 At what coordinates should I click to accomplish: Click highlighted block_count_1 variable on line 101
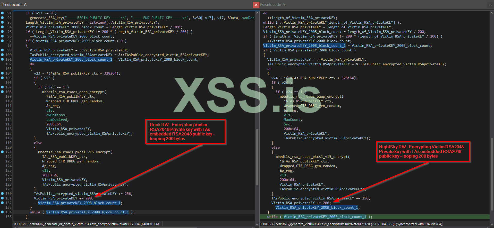[71, 59]
